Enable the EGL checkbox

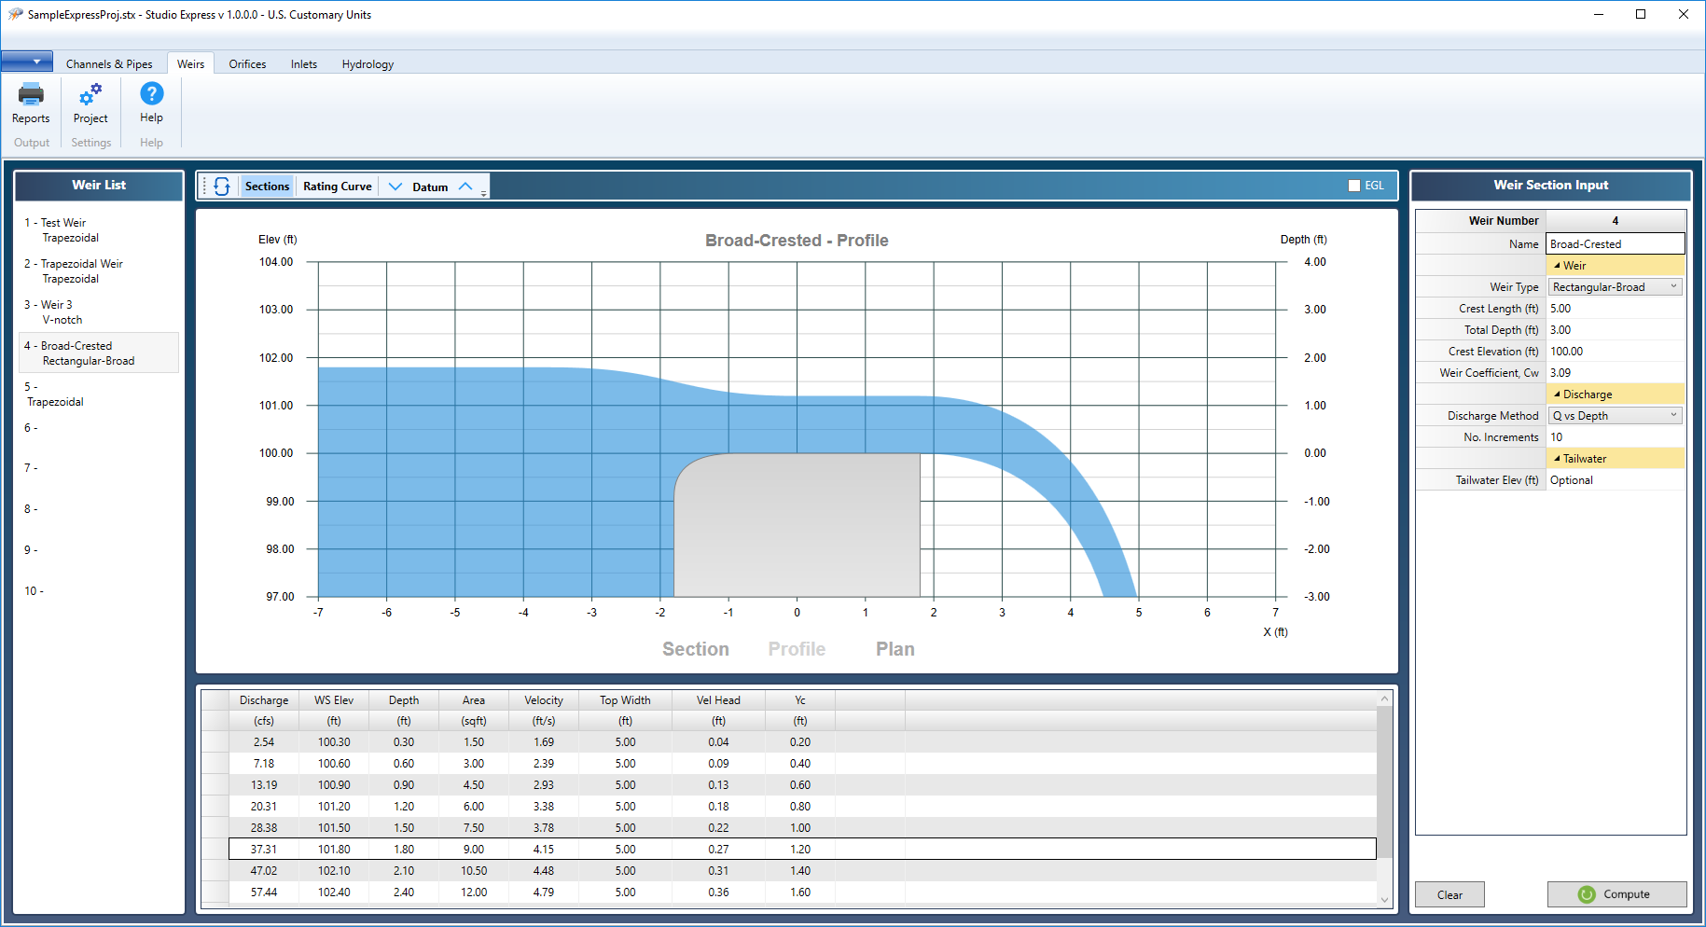(x=1354, y=186)
